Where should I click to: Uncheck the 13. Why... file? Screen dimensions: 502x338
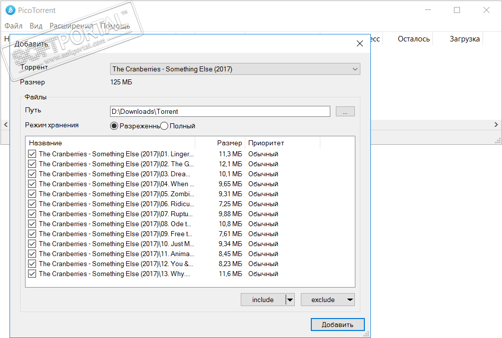coord(32,274)
